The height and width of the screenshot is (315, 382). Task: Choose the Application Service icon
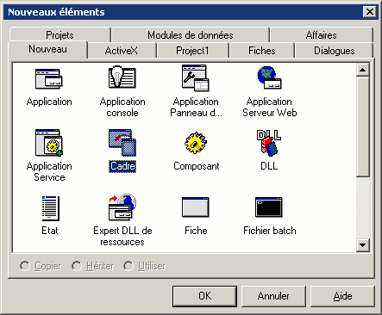coord(49,143)
